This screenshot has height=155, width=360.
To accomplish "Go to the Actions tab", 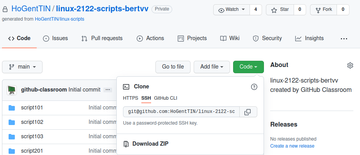I will coord(150,38).
